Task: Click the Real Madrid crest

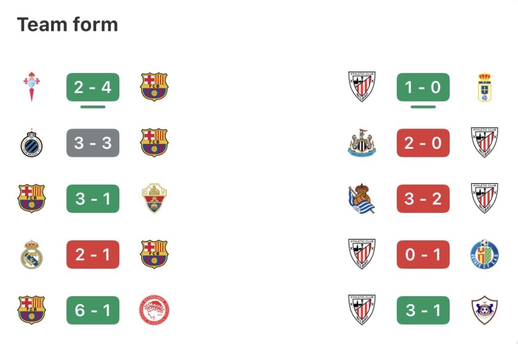Action: [x=32, y=254]
